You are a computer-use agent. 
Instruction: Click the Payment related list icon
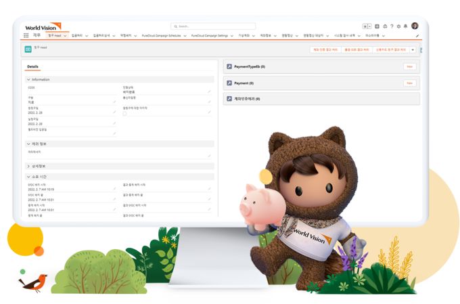pos(229,83)
